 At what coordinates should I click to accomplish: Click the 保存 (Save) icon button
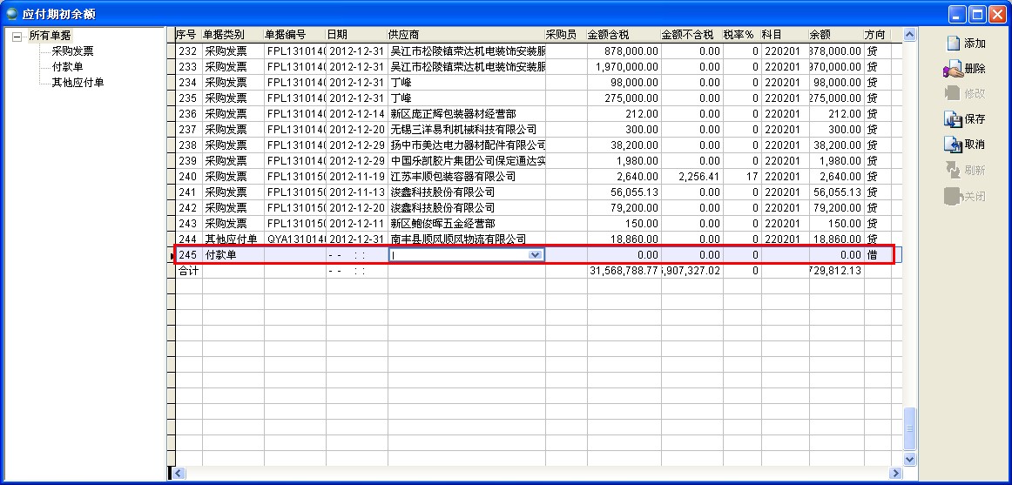tap(953, 119)
